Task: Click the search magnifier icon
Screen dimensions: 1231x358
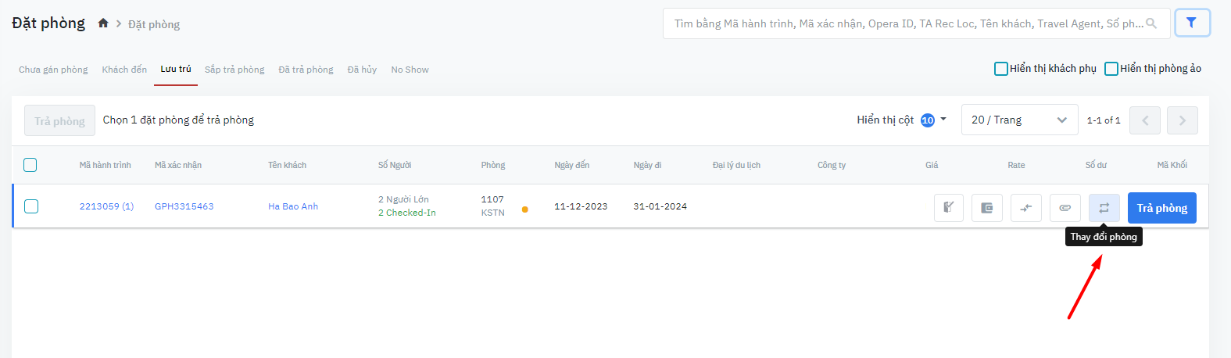Action: click(x=1151, y=23)
